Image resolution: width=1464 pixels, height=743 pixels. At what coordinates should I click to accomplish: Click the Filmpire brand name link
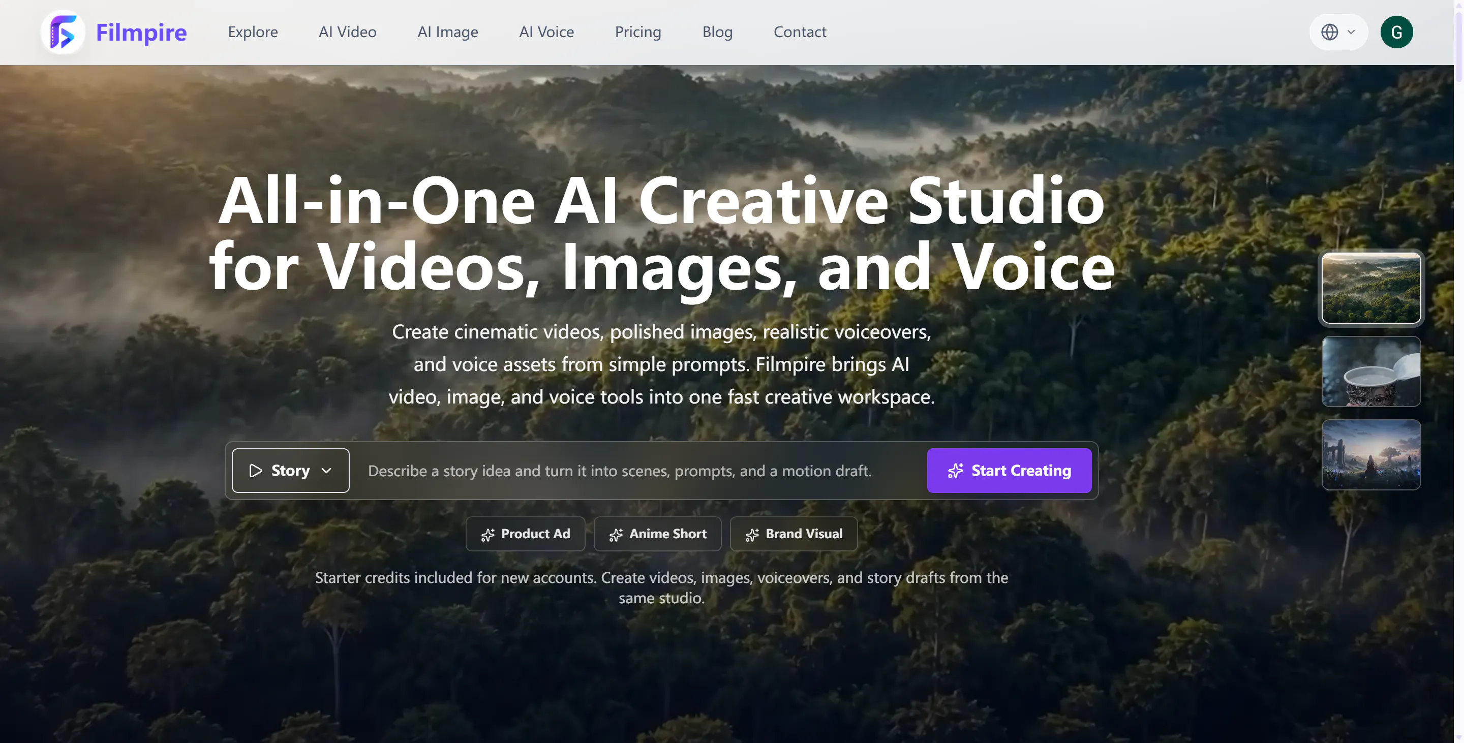point(141,33)
